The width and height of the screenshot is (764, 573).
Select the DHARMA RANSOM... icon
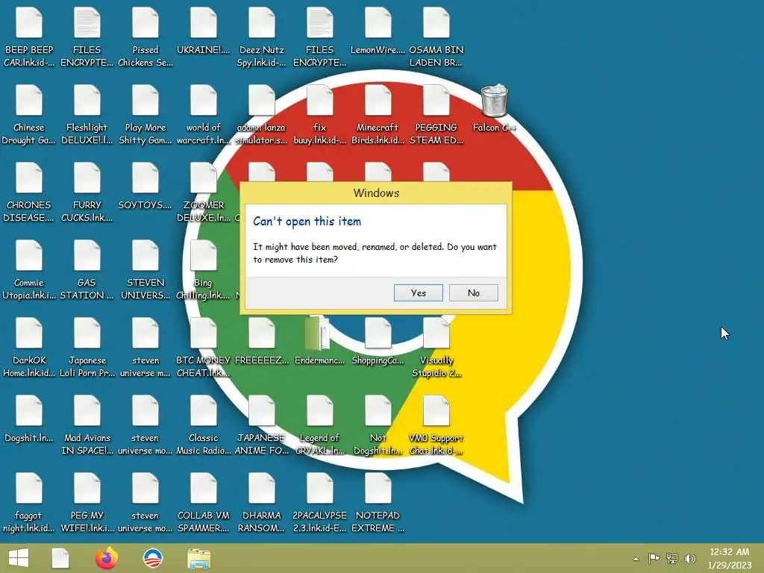(262, 503)
